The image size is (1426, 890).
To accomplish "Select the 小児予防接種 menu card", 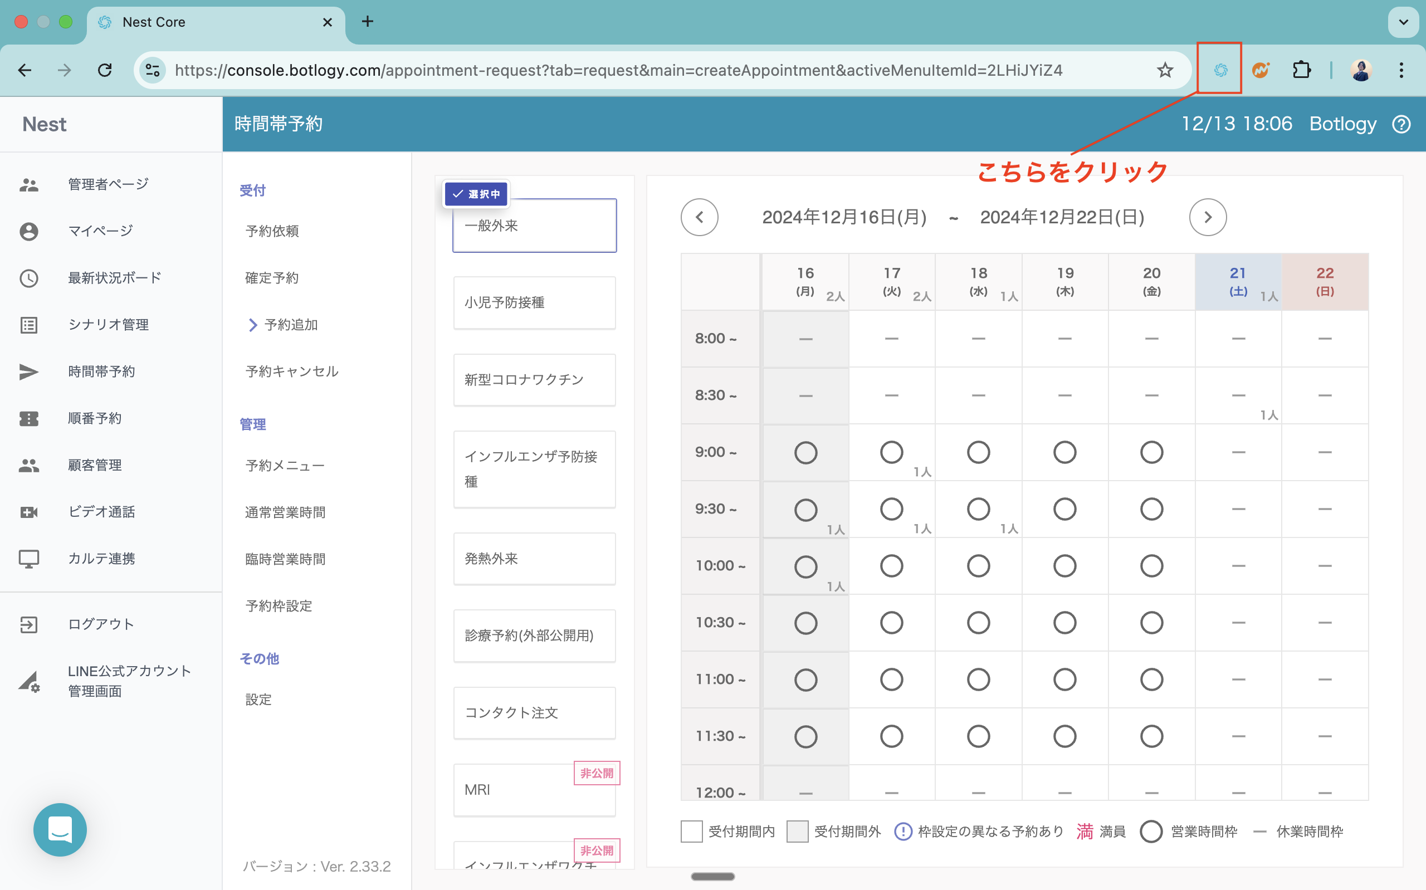I will tap(534, 302).
